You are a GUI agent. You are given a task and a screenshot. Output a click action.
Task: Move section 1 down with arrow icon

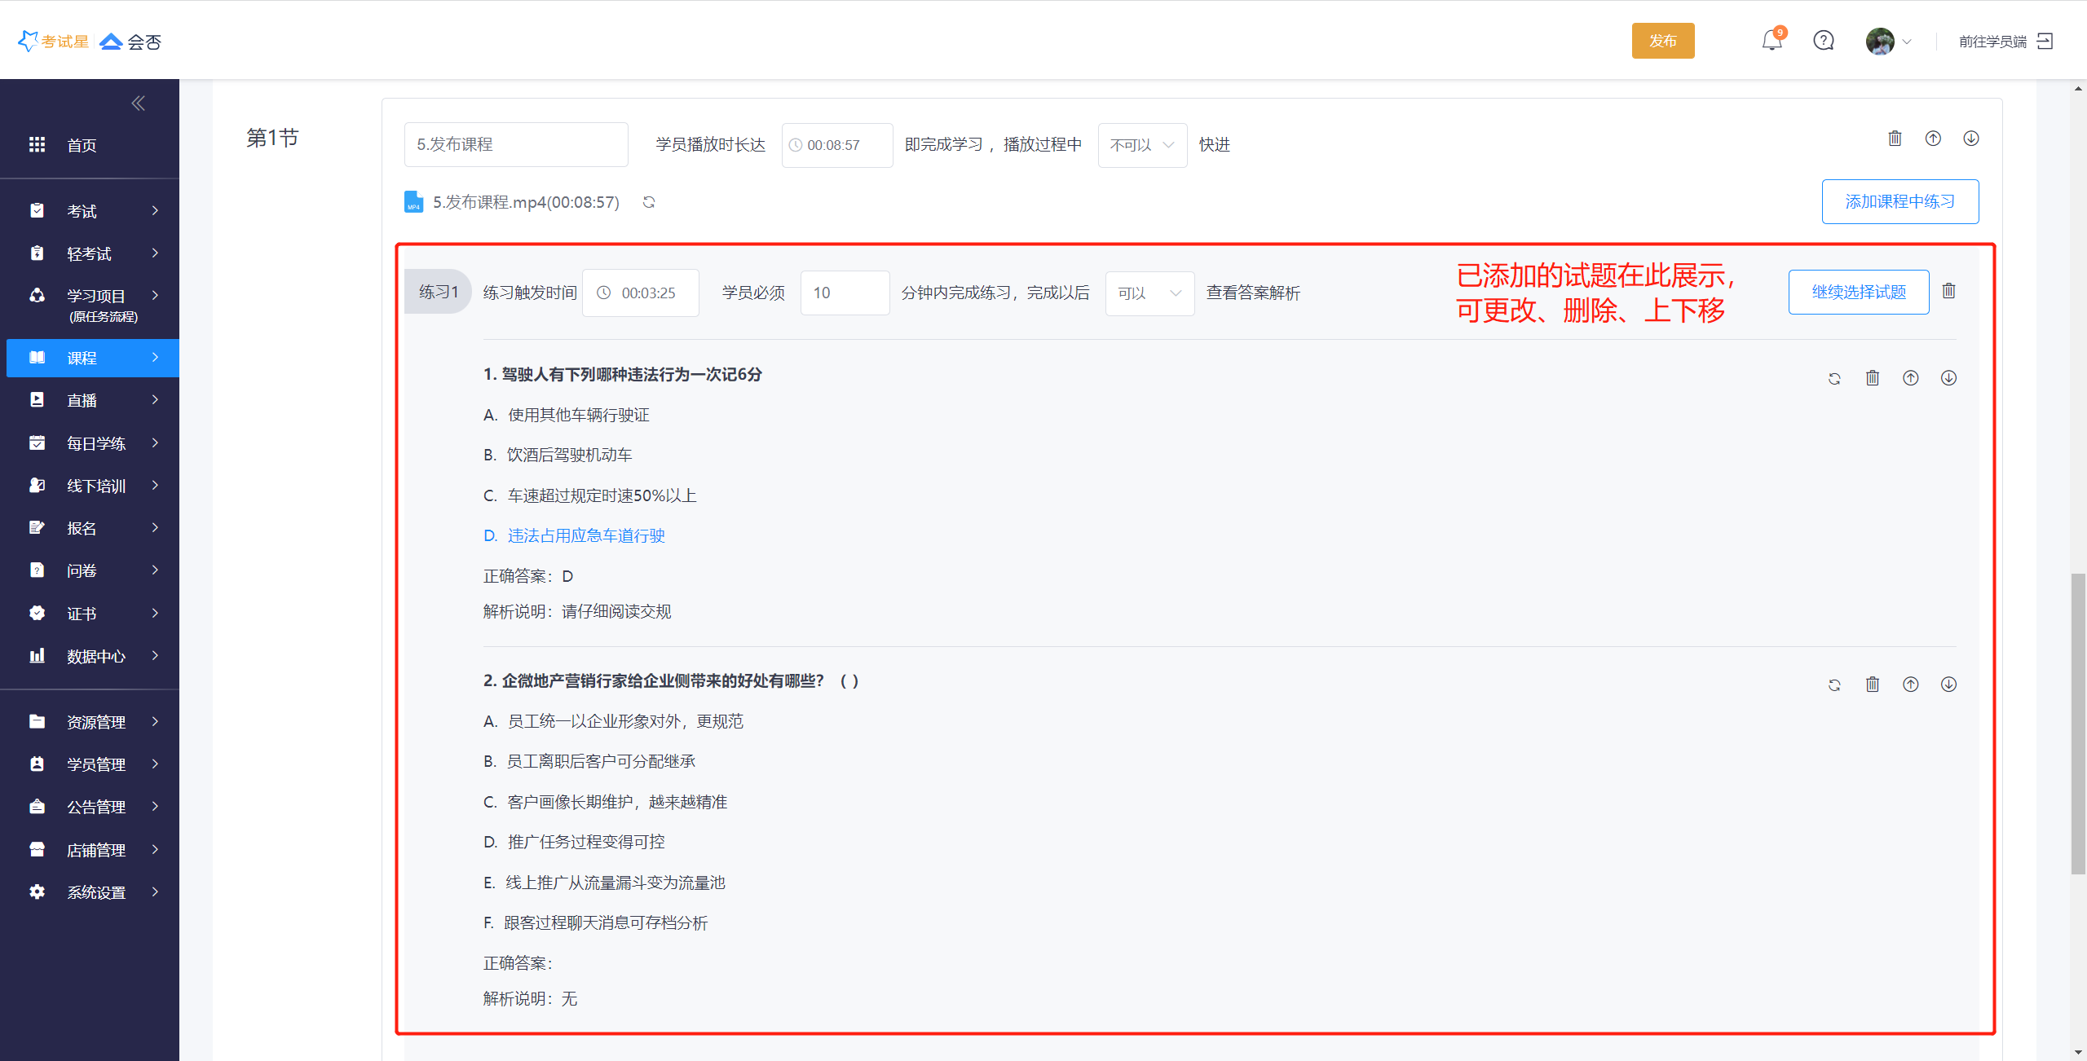(x=1970, y=139)
